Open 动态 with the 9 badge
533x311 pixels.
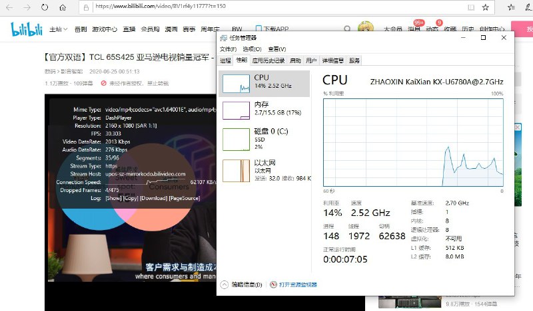pos(432,27)
